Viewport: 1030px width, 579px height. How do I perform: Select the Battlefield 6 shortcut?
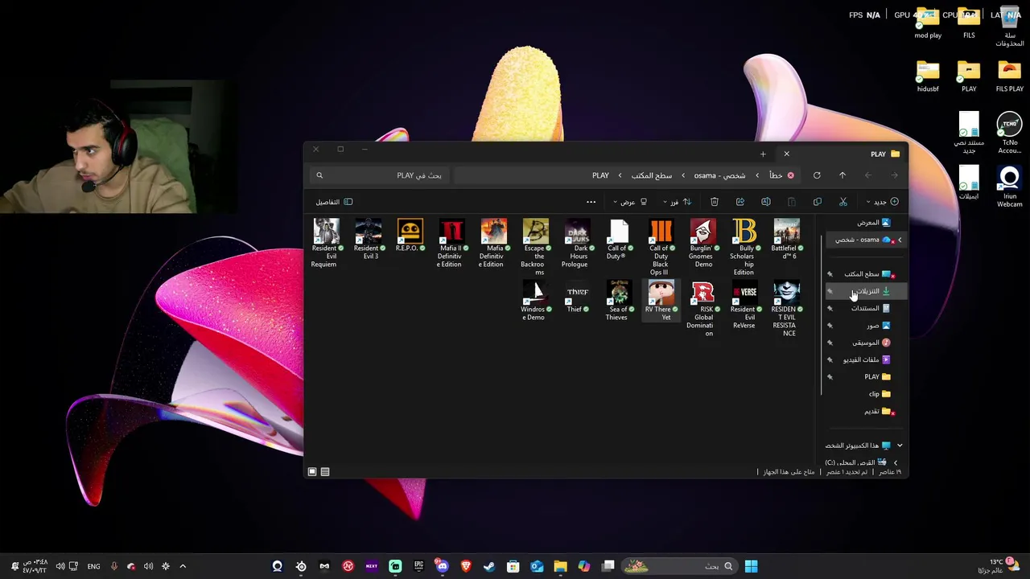pos(786,239)
